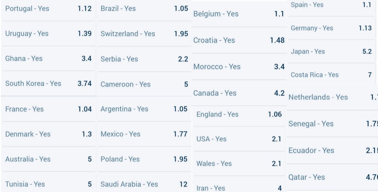Click the Tunisia - Yes option
This screenshot has height=192, width=378.
pyautogui.click(x=48, y=184)
